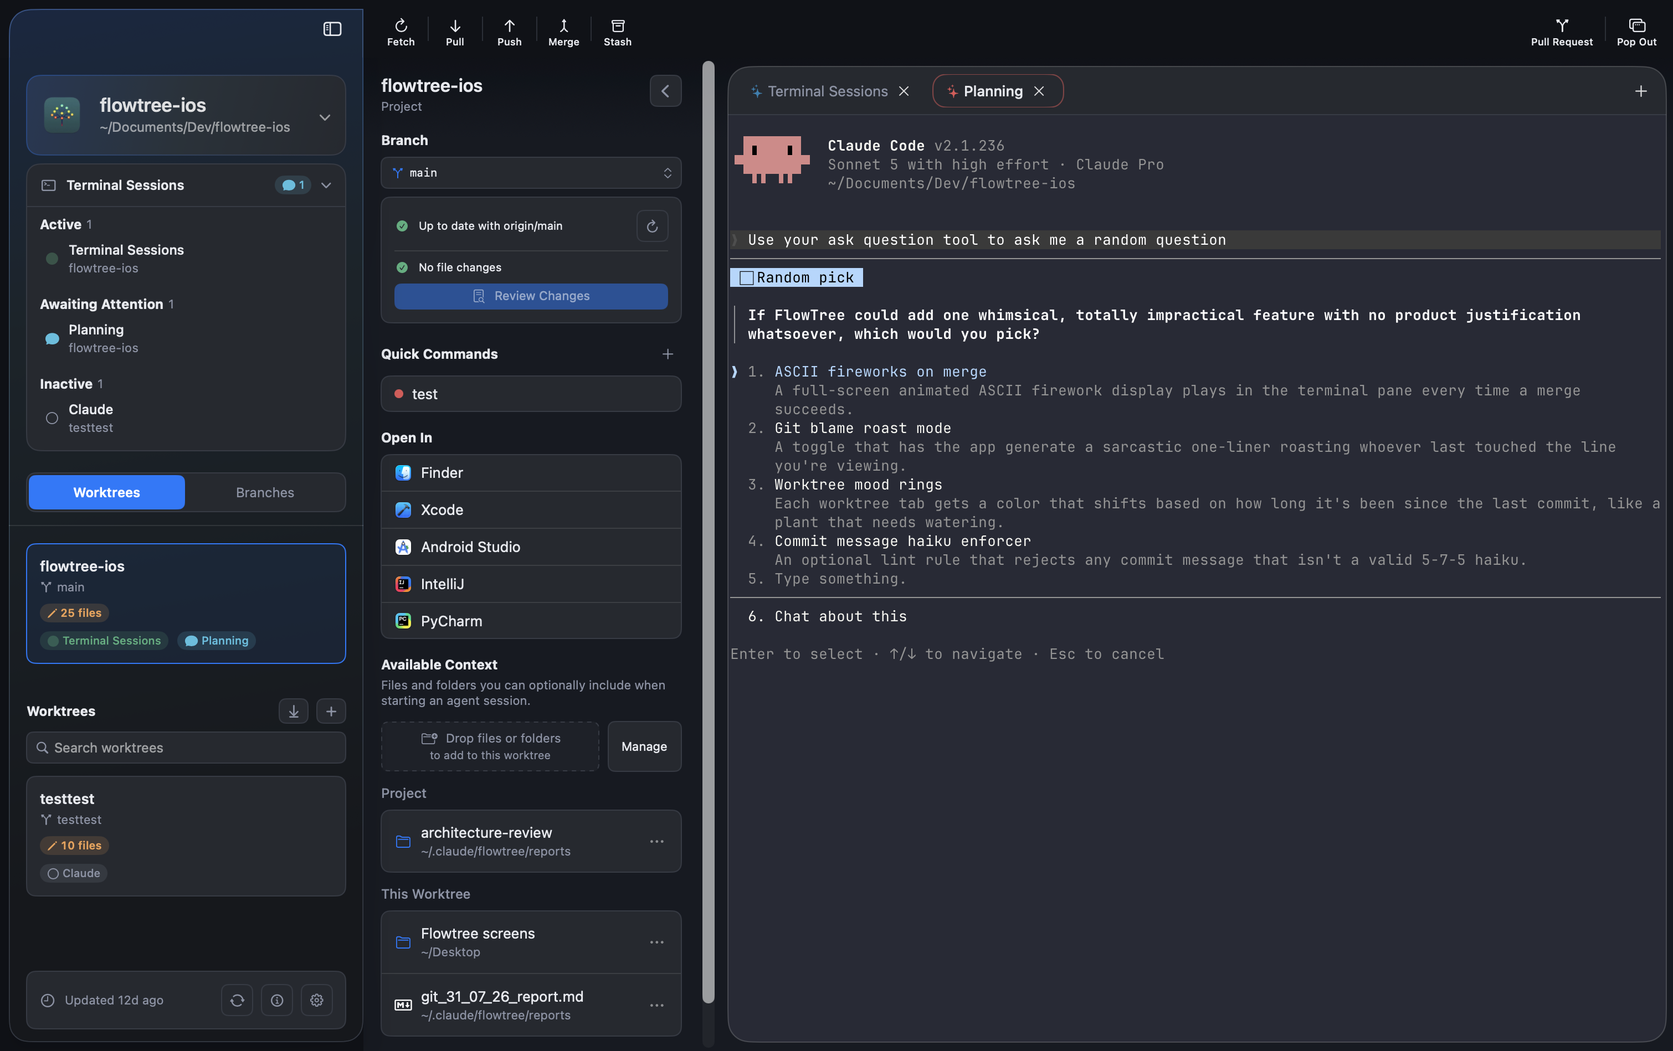Choose option Type something
1673x1051 pixels.
840,579
